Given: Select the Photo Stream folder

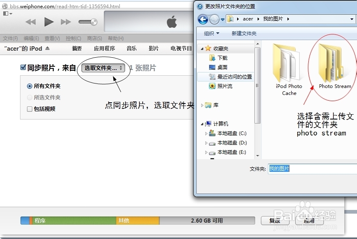Looking at the screenshot, I should coord(335,66).
